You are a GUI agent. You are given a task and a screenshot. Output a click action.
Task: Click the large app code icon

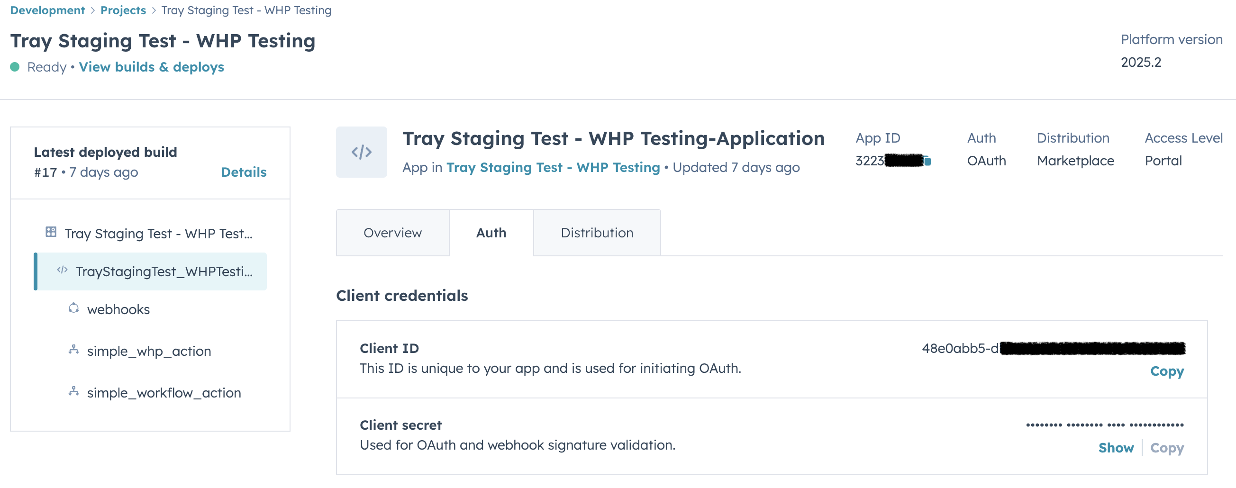click(x=361, y=152)
